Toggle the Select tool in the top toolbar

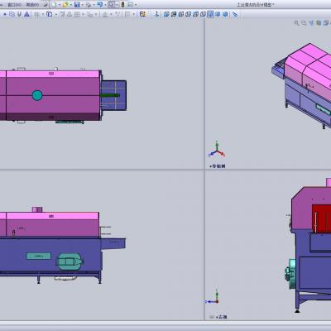pyautogui.click(x=111, y=5)
